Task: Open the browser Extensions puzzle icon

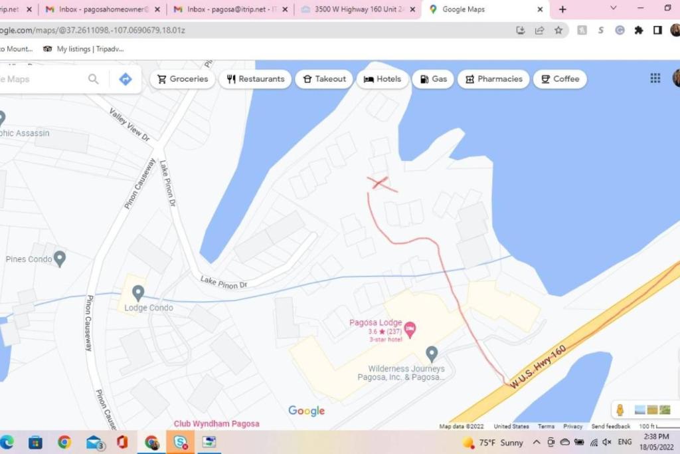Action: (x=639, y=30)
